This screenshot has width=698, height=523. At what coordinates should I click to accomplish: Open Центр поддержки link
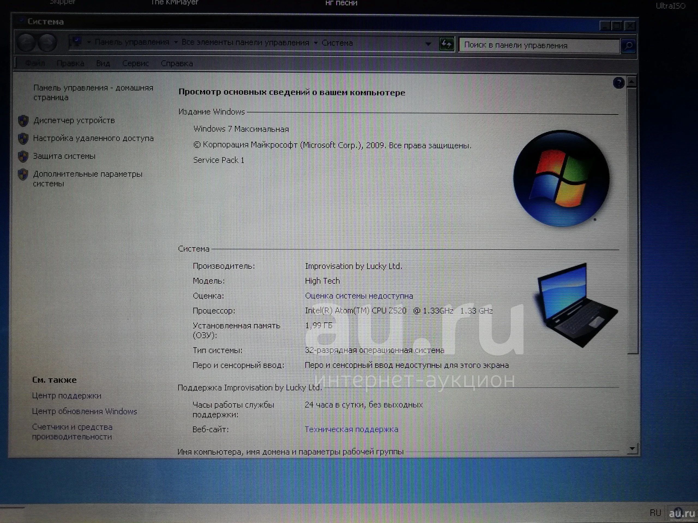click(67, 396)
